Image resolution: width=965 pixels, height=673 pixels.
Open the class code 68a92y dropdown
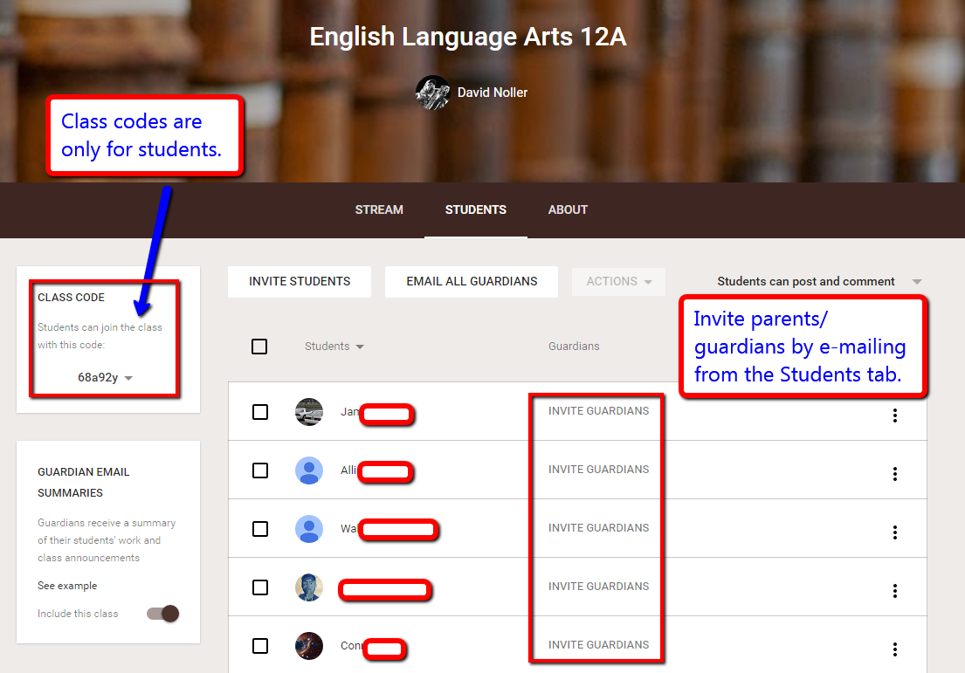[106, 377]
